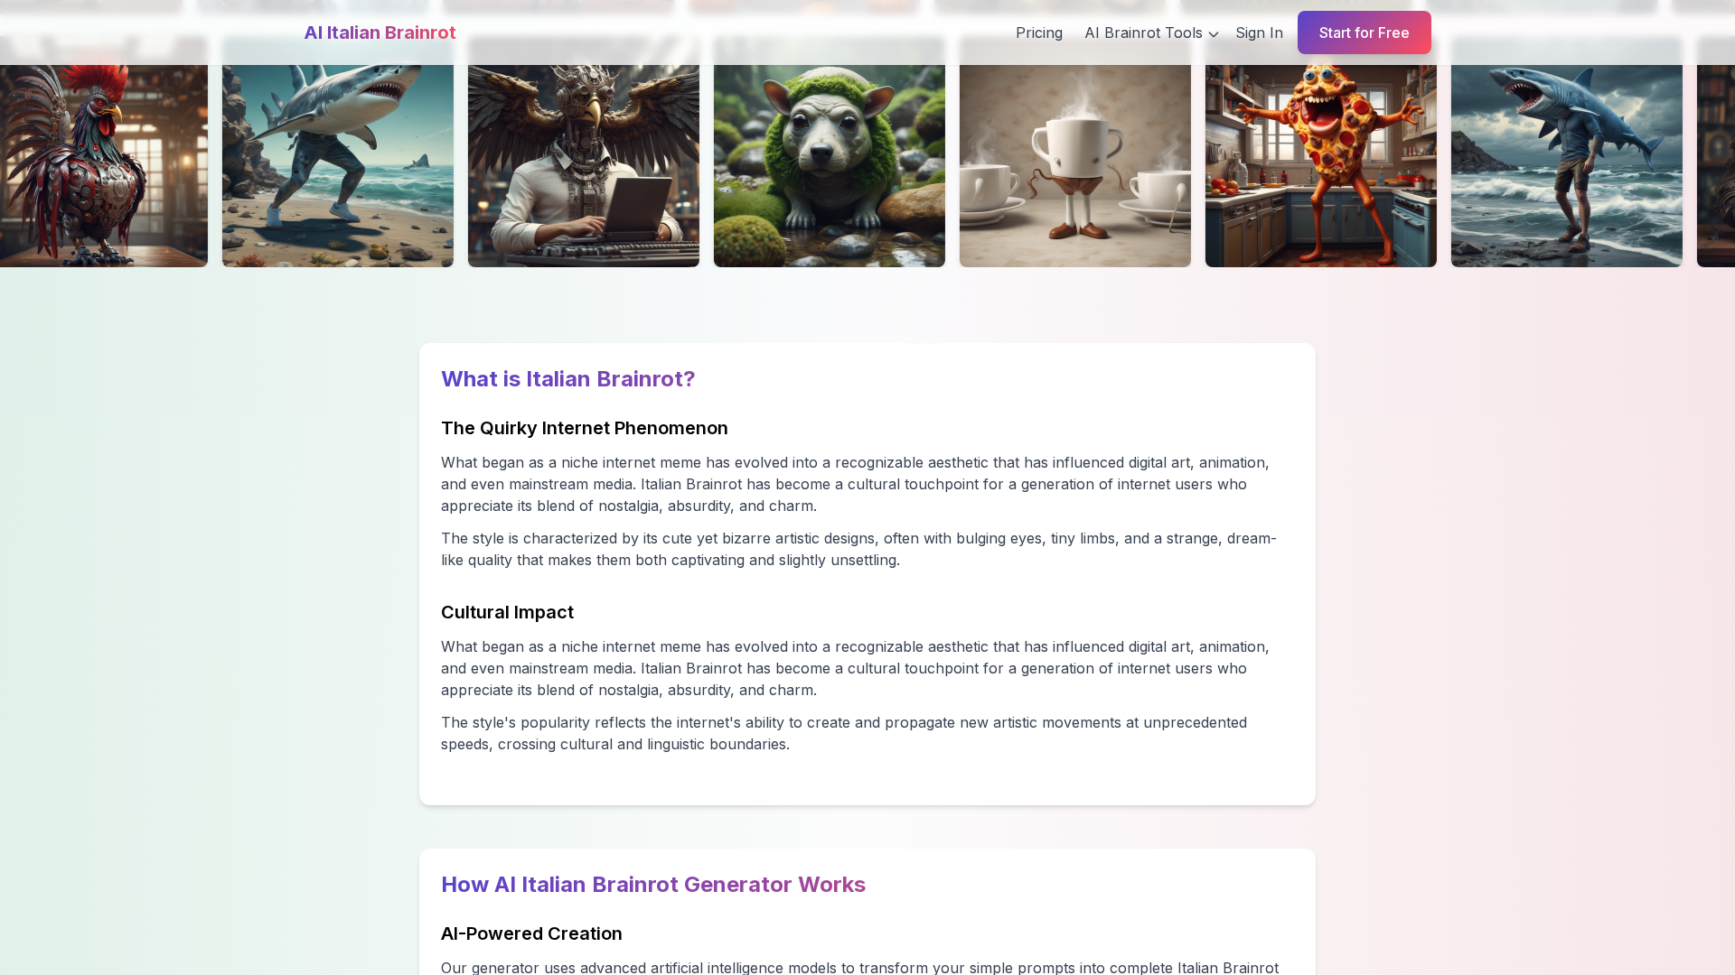
Task: Open the AI Italian Brainrot home logo
Action: (380, 32)
